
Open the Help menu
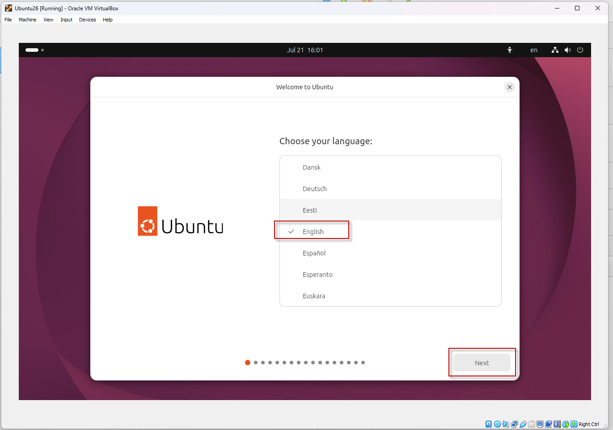click(x=107, y=20)
